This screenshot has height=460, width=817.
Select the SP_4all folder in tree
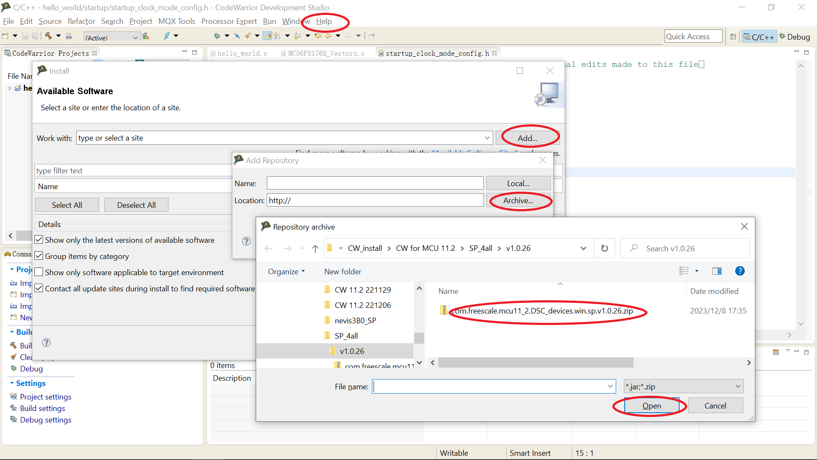346,336
